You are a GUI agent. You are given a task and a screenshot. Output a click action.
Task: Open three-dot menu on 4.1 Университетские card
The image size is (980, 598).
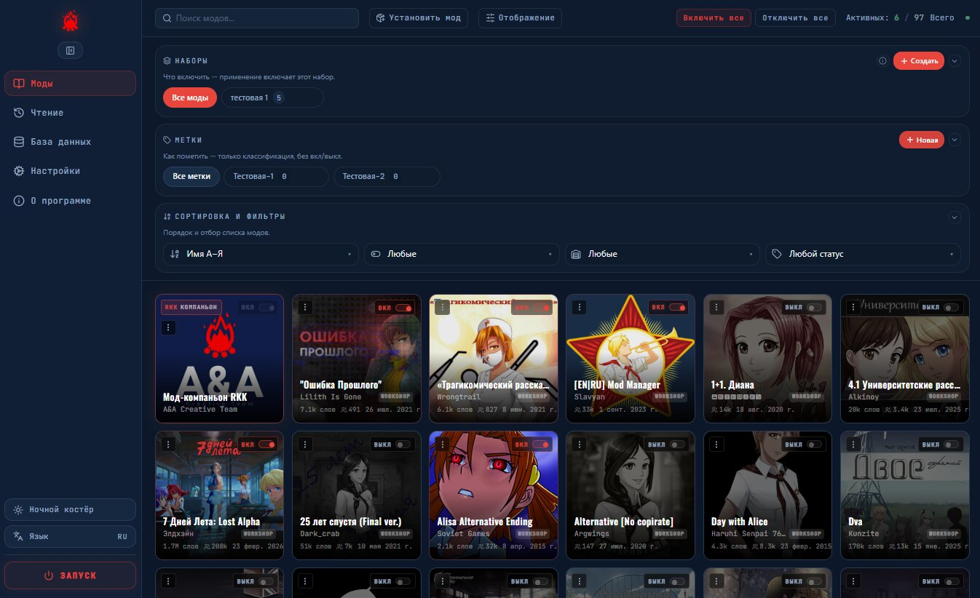(x=853, y=307)
